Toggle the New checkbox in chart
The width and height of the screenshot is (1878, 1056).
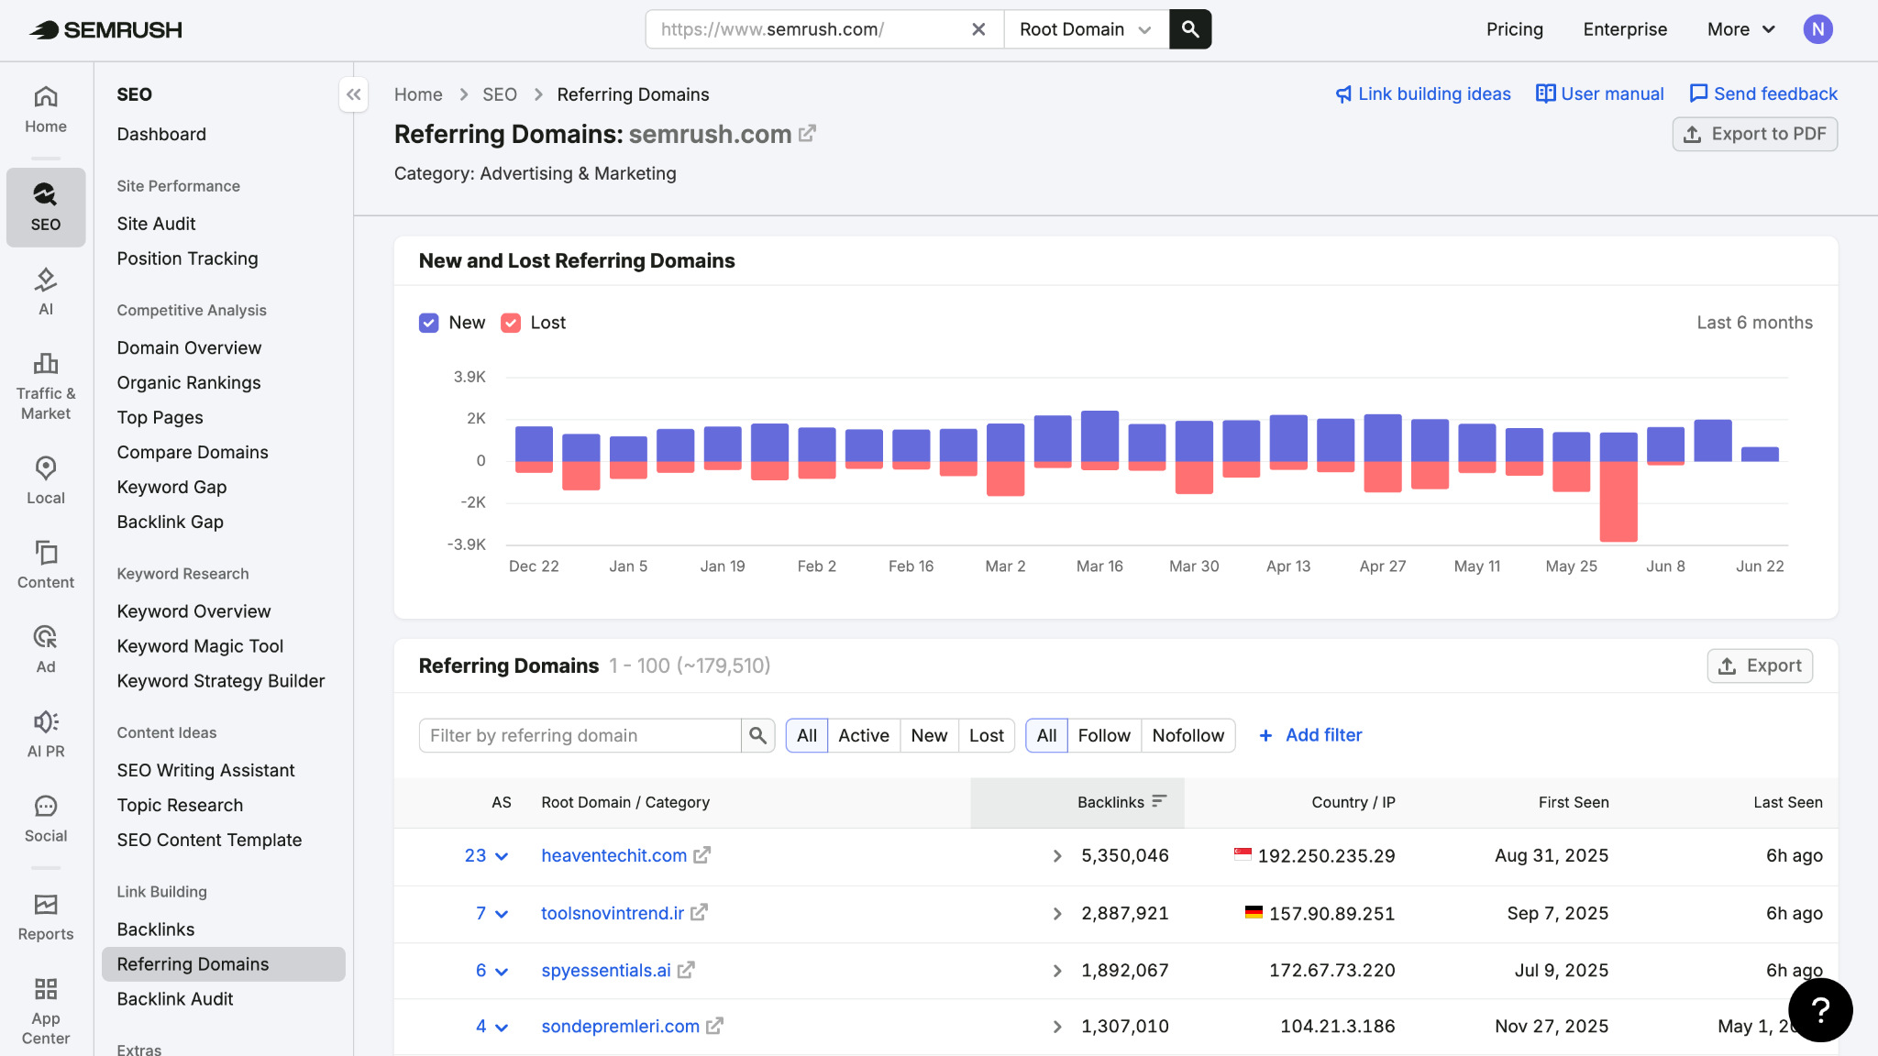429,323
